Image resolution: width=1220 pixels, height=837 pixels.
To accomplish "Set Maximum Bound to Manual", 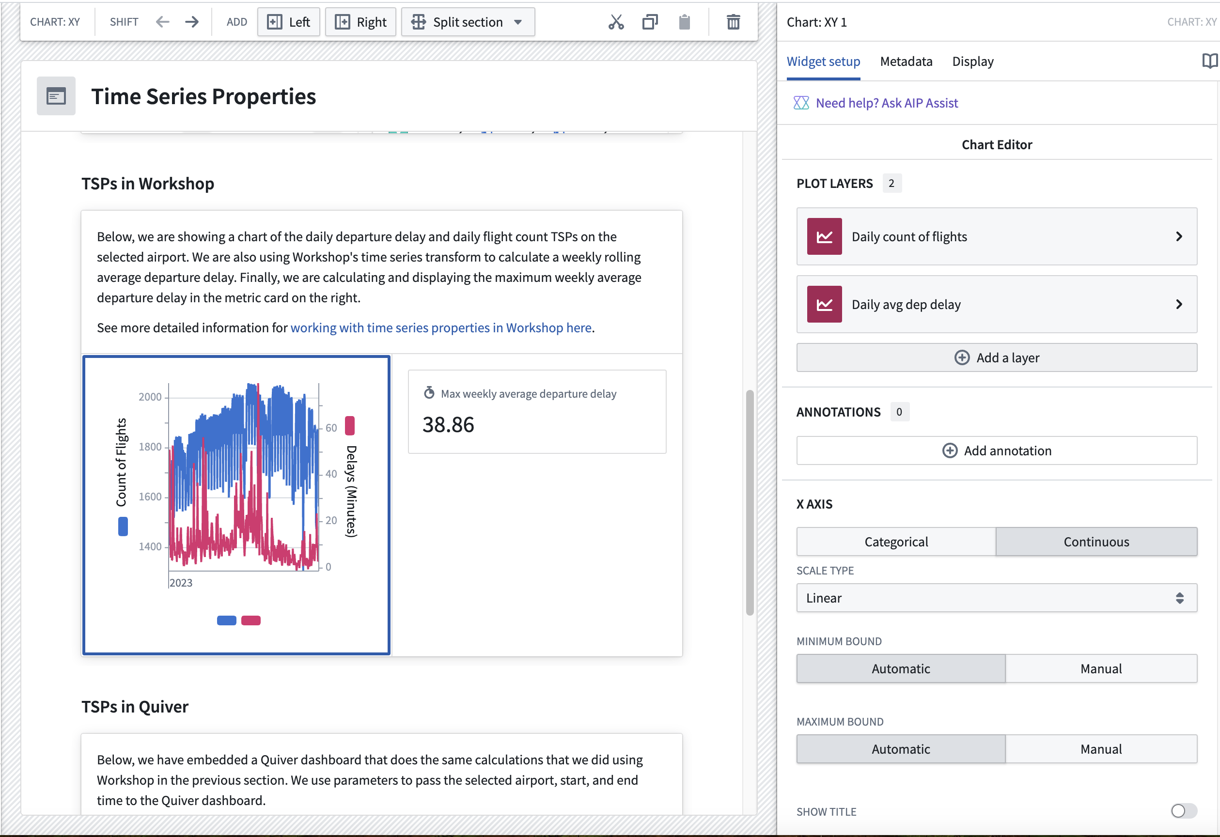I will 1101,749.
